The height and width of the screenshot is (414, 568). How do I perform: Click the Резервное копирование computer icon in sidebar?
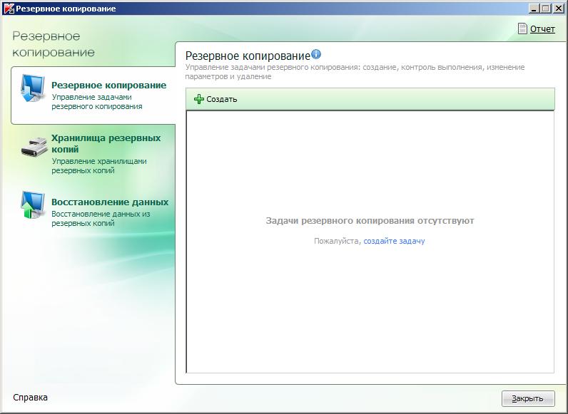tap(32, 88)
